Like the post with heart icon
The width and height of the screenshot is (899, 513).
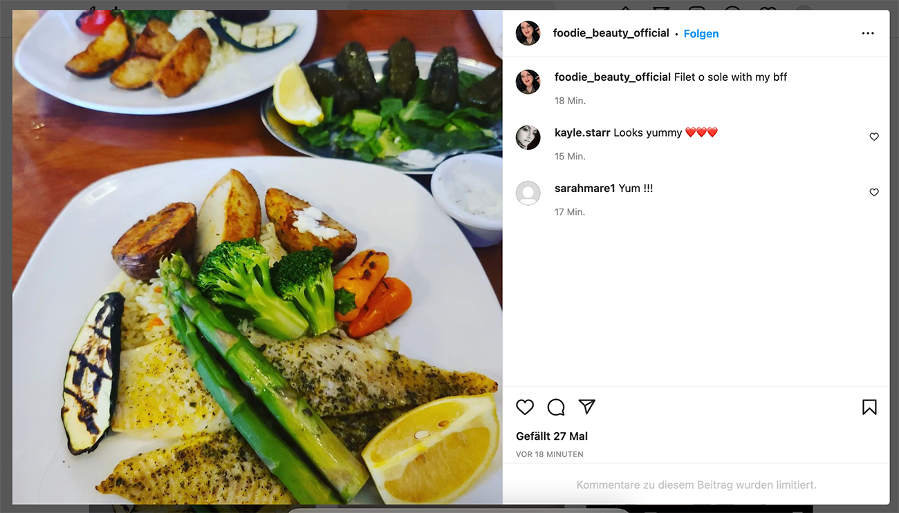click(525, 407)
